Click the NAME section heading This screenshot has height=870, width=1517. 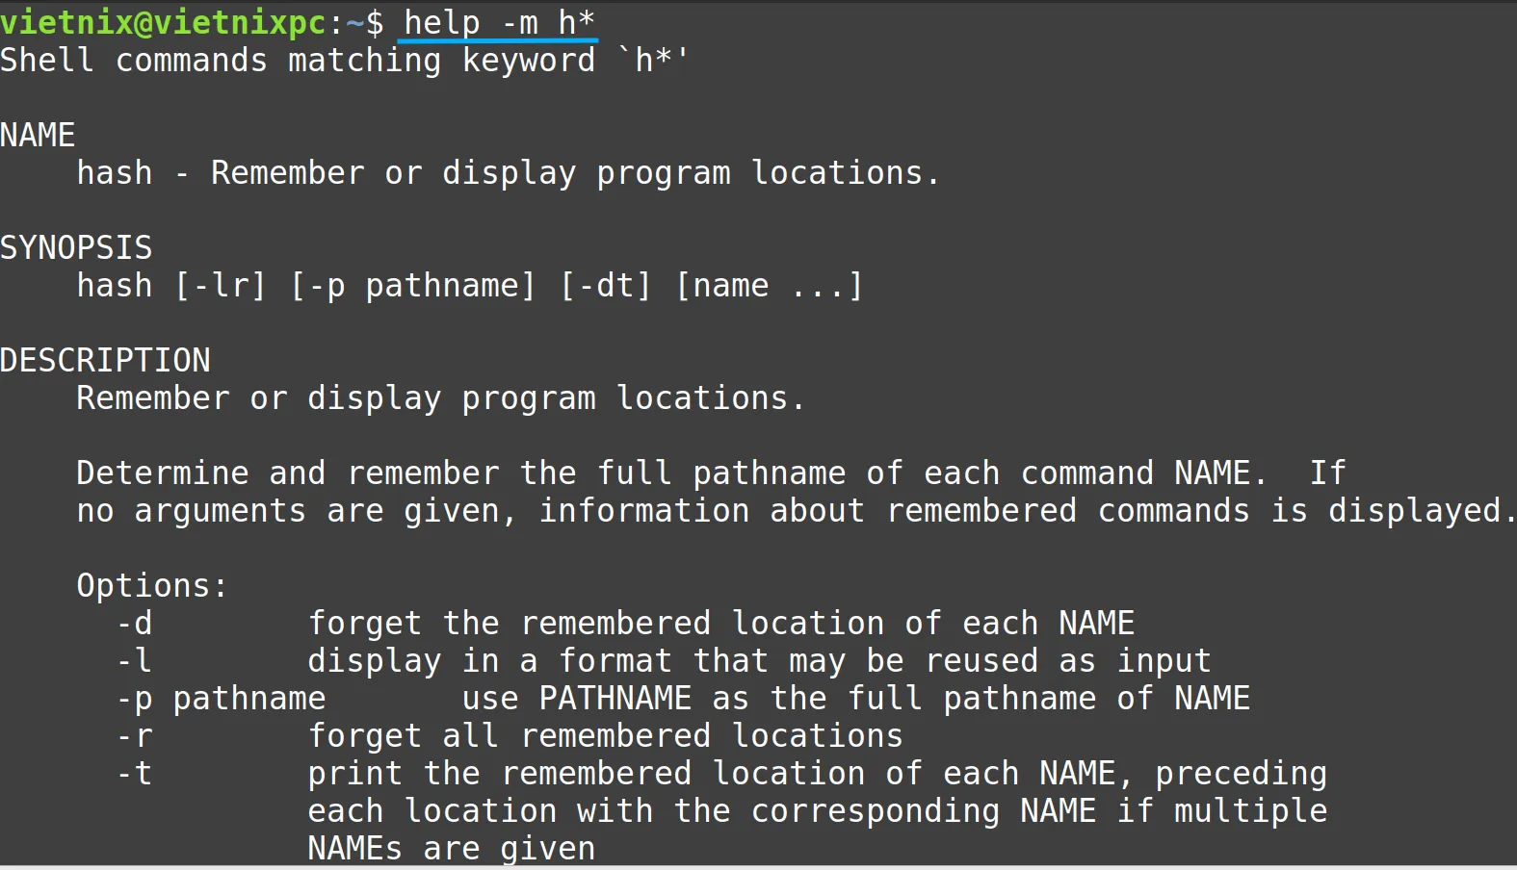point(38,135)
